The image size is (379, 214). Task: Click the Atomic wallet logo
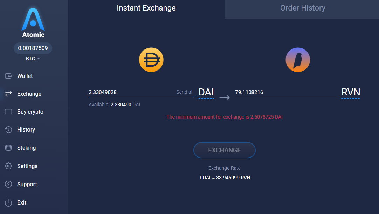(33, 23)
